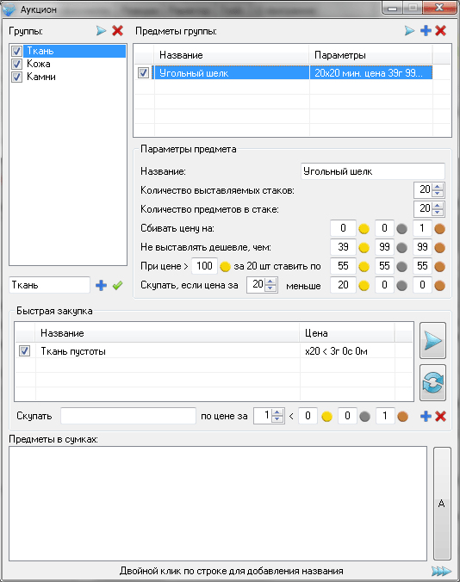Toggle the Камни group checkbox

[16, 77]
